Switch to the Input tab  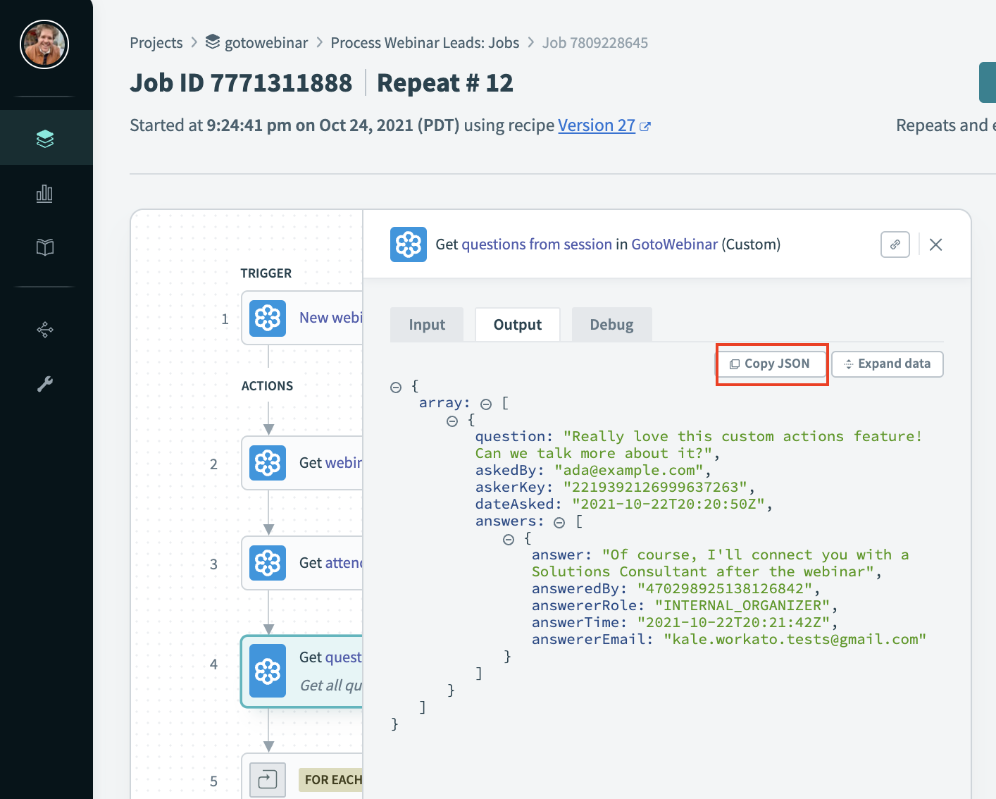tap(427, 325)
